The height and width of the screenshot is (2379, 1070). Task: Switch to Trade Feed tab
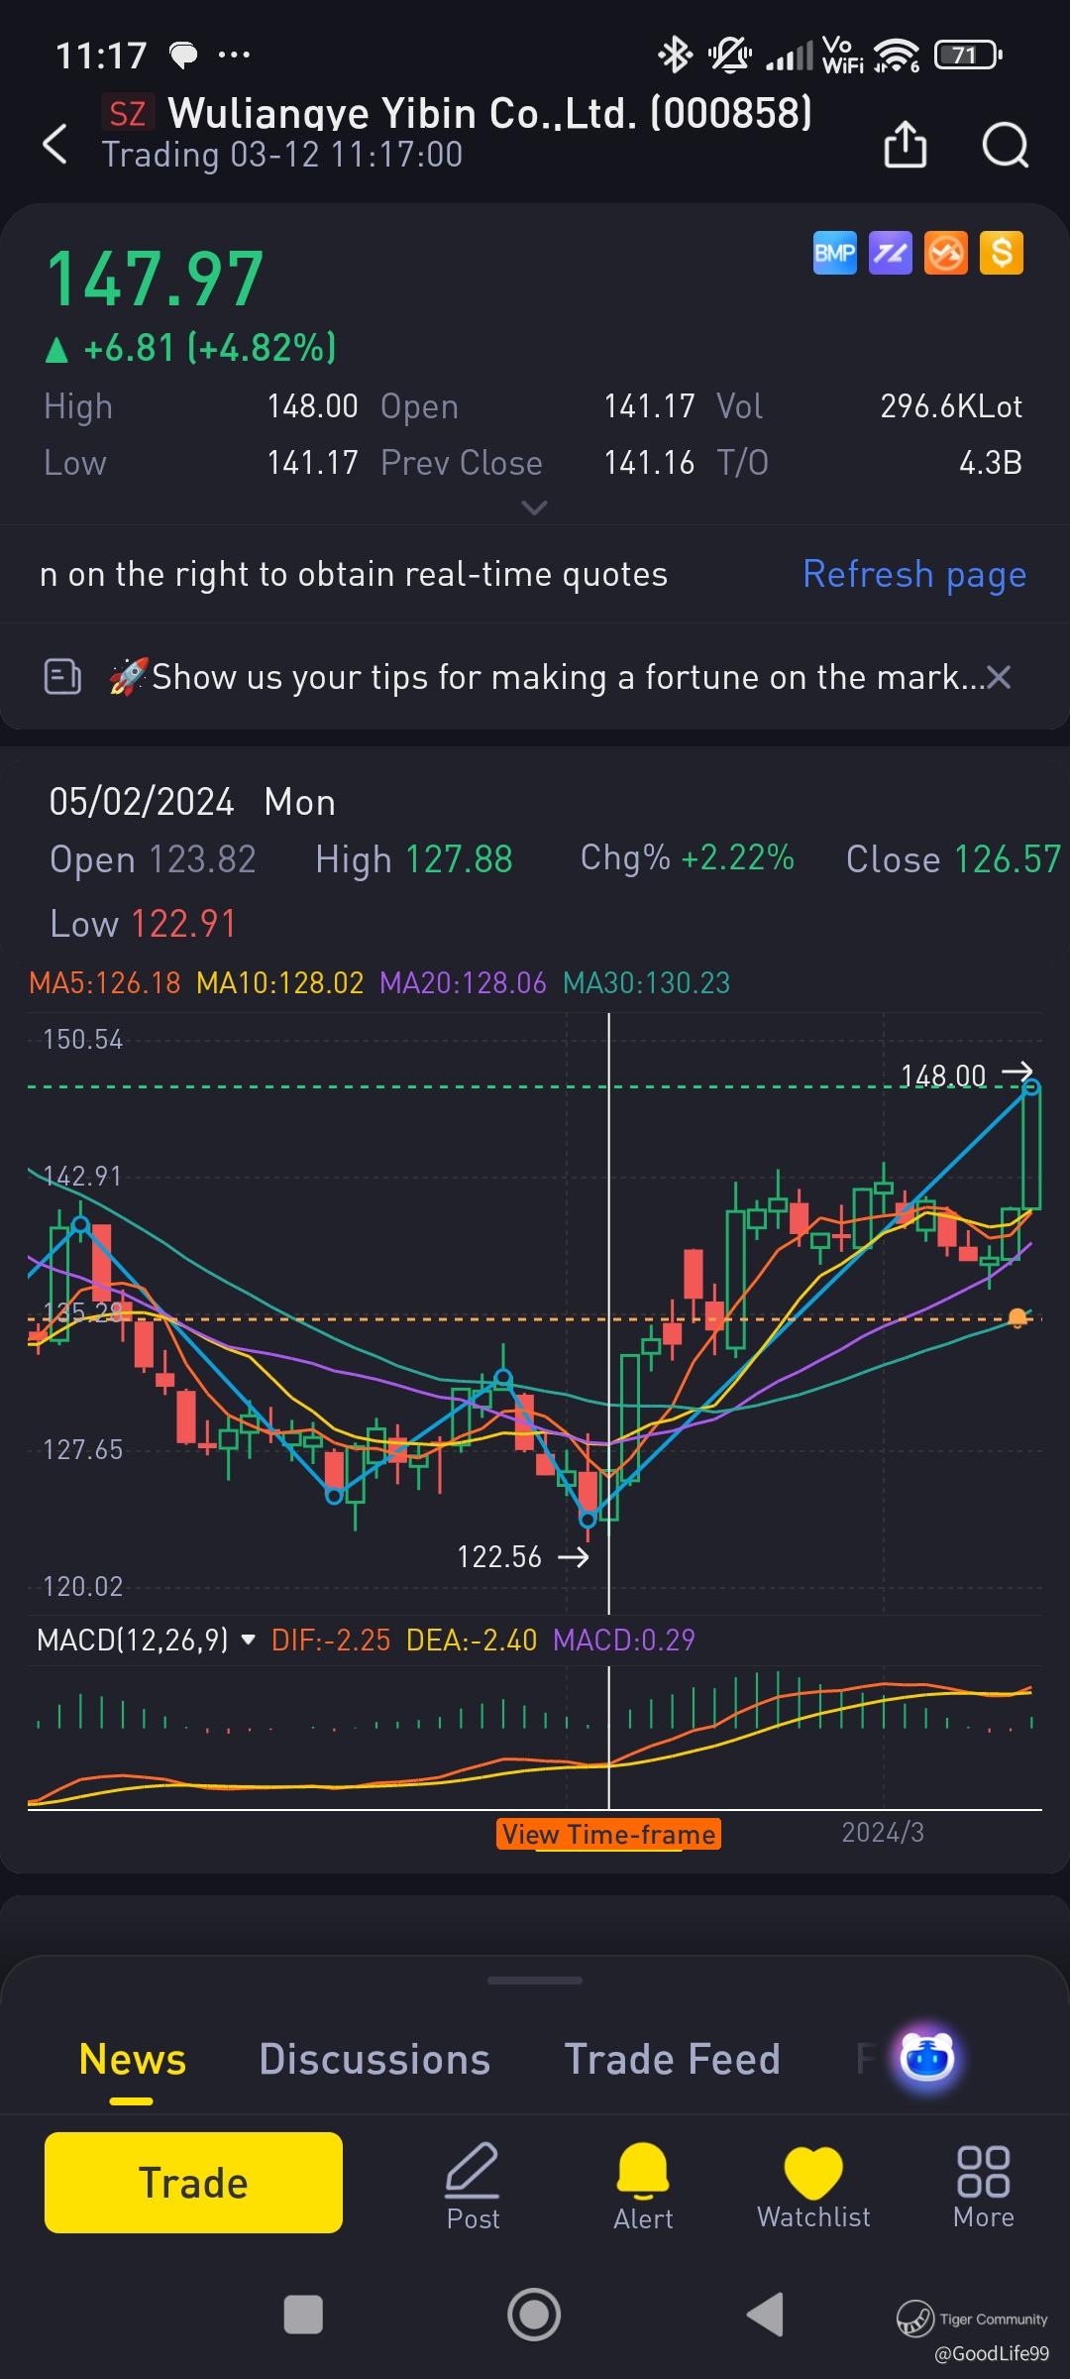pyautogui.click(x=672, y=2059)
